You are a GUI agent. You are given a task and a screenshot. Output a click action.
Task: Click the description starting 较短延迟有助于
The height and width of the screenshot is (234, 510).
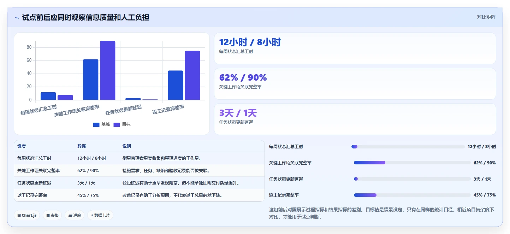(181, 183)
